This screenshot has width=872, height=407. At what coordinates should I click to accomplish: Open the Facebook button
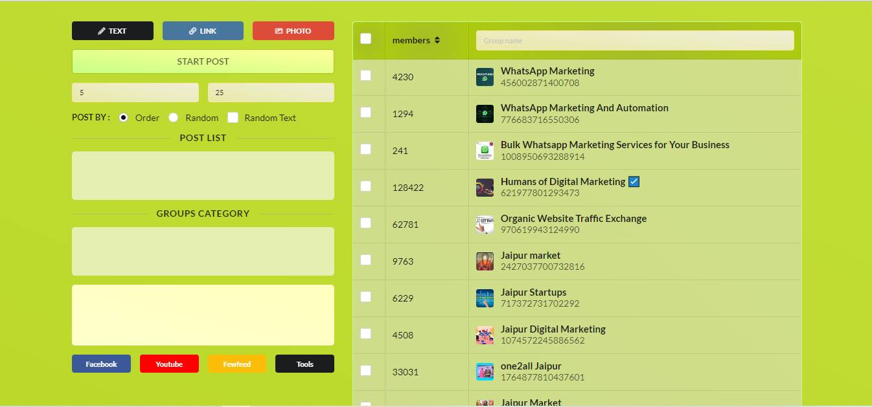pos(101,364)
